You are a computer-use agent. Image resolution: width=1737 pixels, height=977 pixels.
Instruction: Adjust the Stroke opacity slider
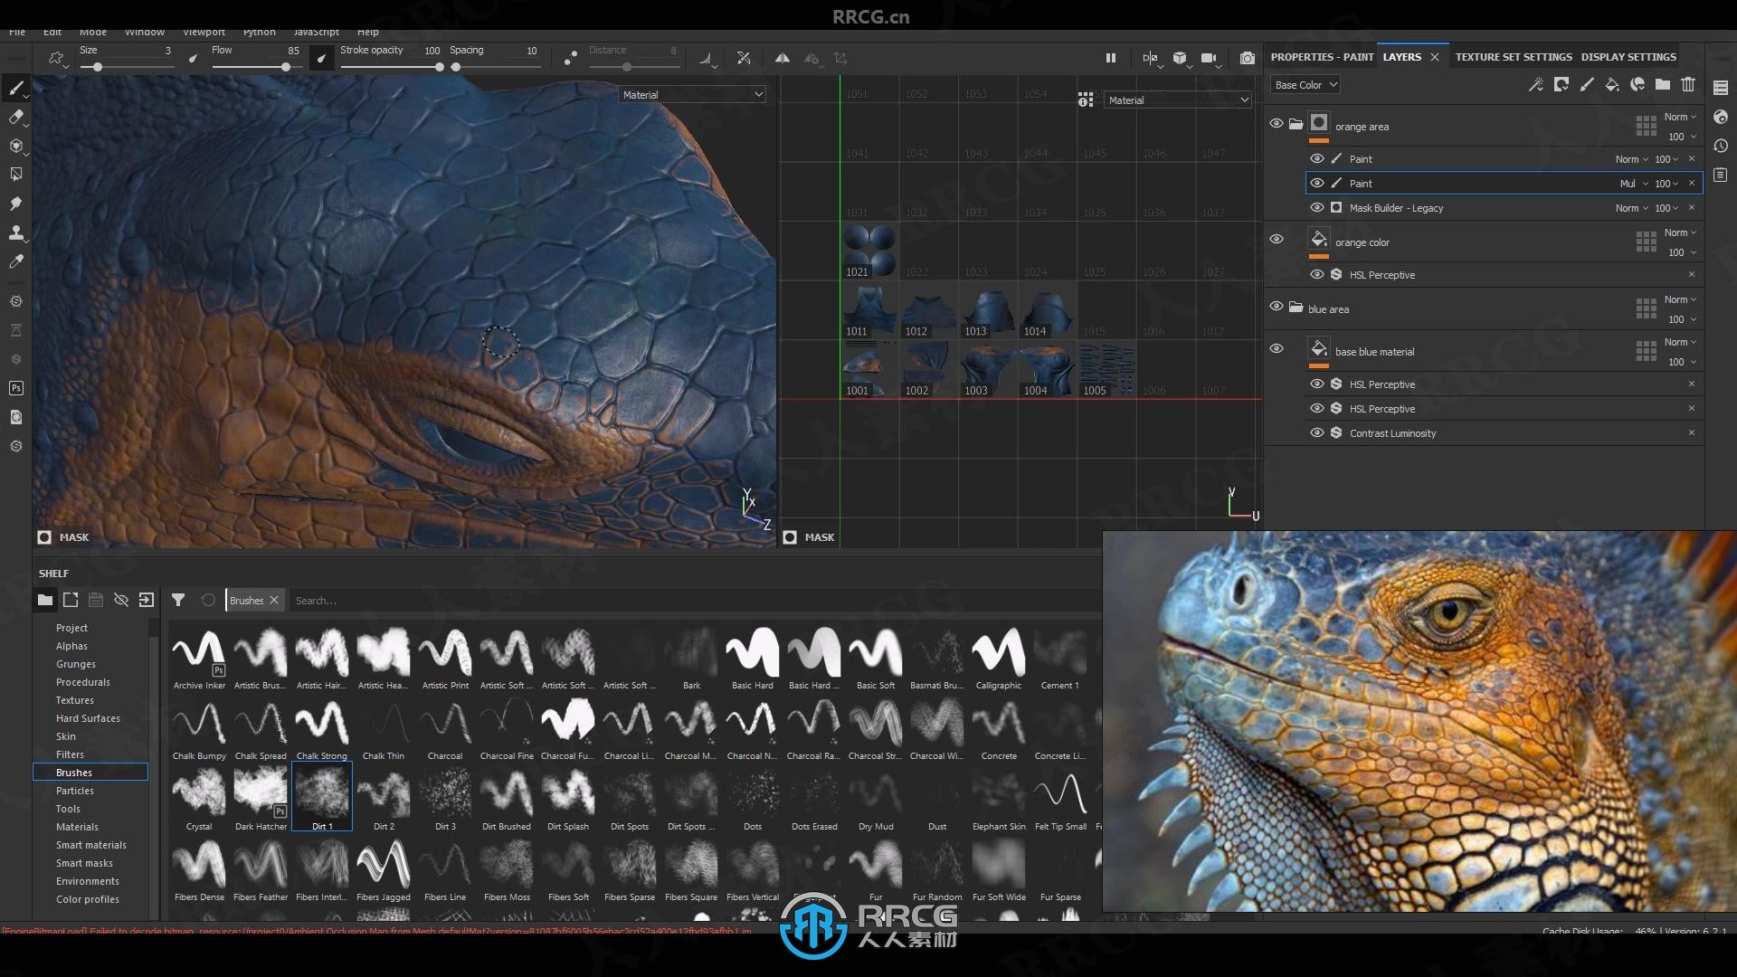coord(391,67)
